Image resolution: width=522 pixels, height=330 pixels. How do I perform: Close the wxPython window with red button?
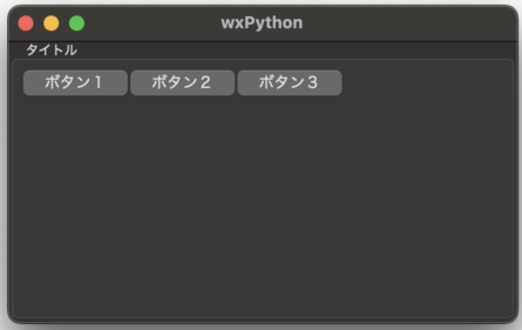(x=26, y=23)
